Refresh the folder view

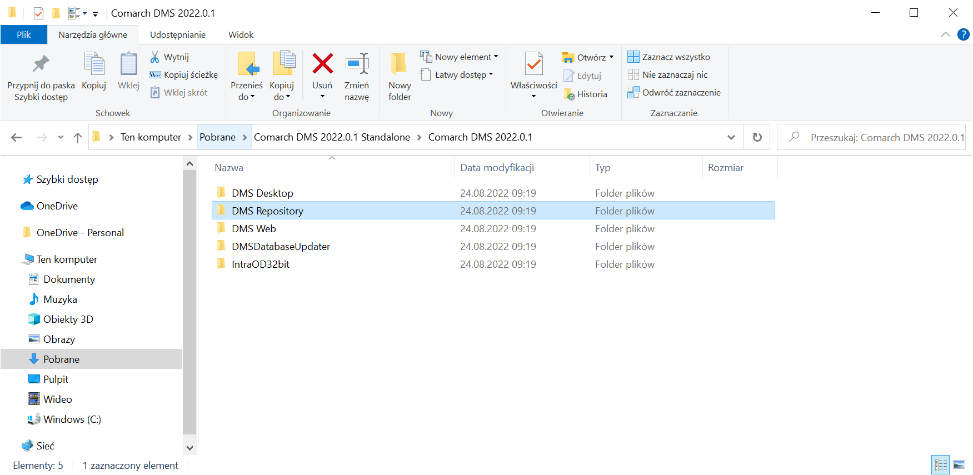point(757,137)
